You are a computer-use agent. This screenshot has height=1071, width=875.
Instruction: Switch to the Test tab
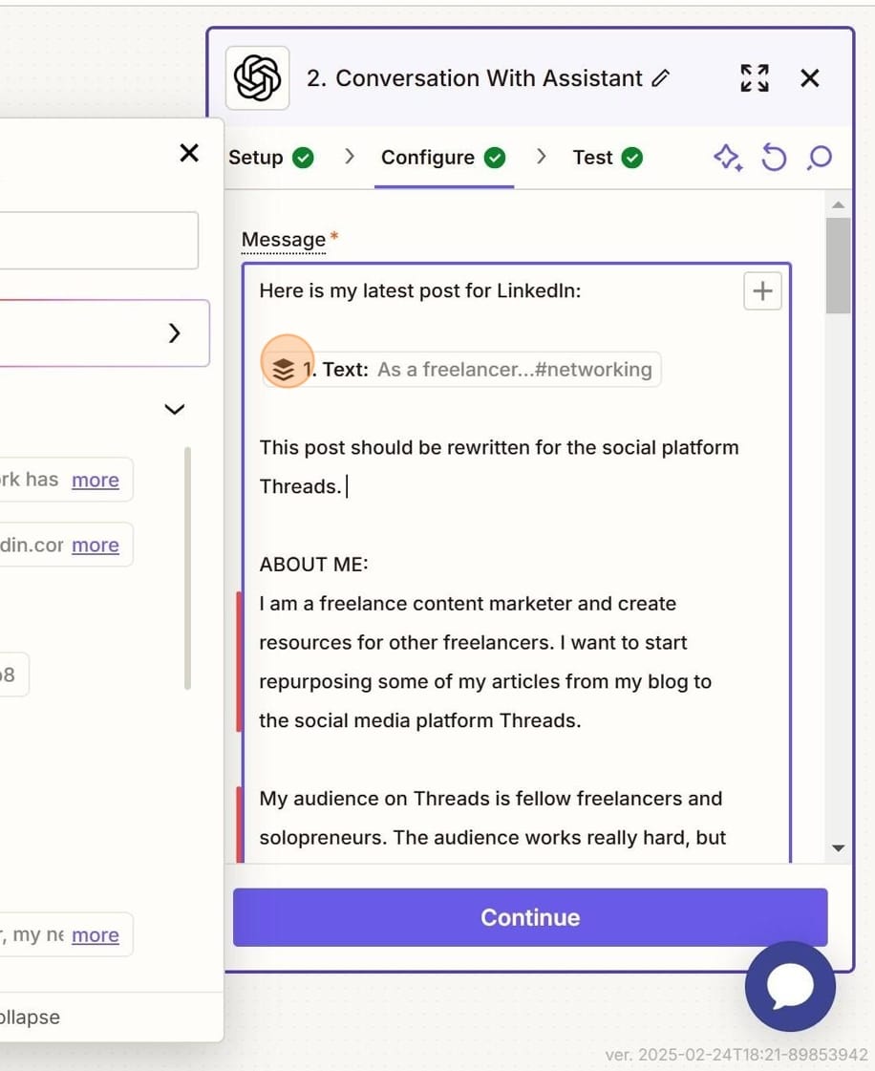[593, 157]
